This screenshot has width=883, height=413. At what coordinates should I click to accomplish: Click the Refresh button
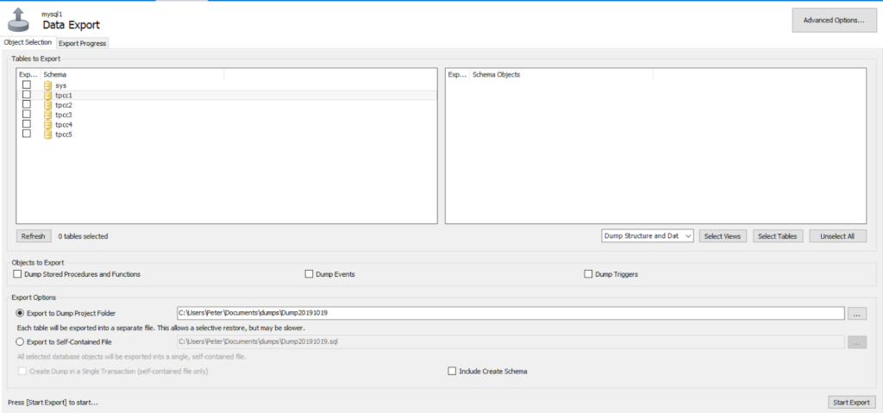point(34,236)
